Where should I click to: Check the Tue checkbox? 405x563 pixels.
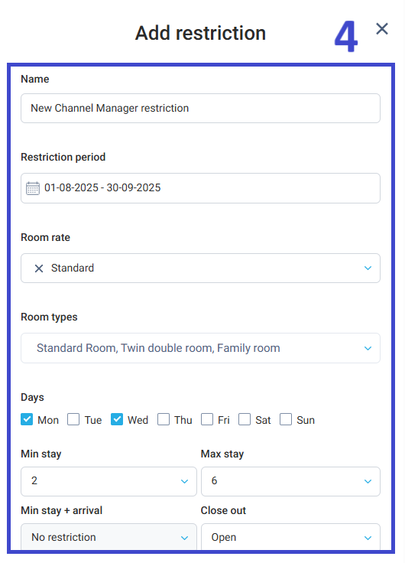pyautogui.click(x=73, y=419)
